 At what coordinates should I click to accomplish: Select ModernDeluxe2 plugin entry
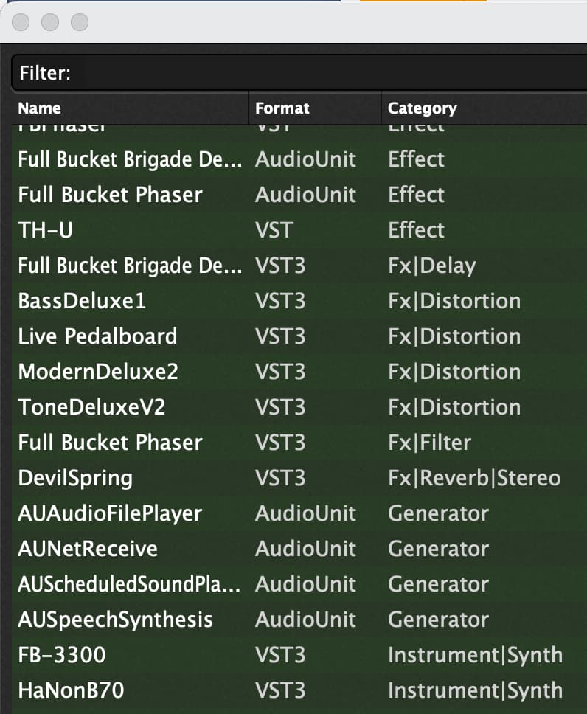click(x=299, y=372)
